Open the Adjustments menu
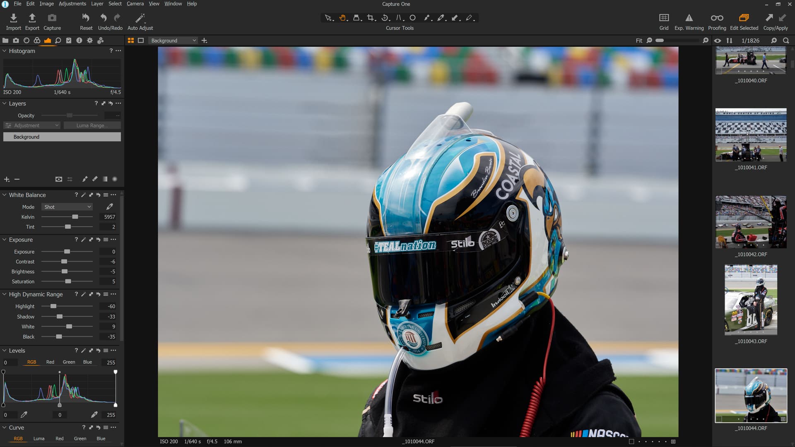The width and height of the screenshot is (795, 447). click(x=72, y=4)
